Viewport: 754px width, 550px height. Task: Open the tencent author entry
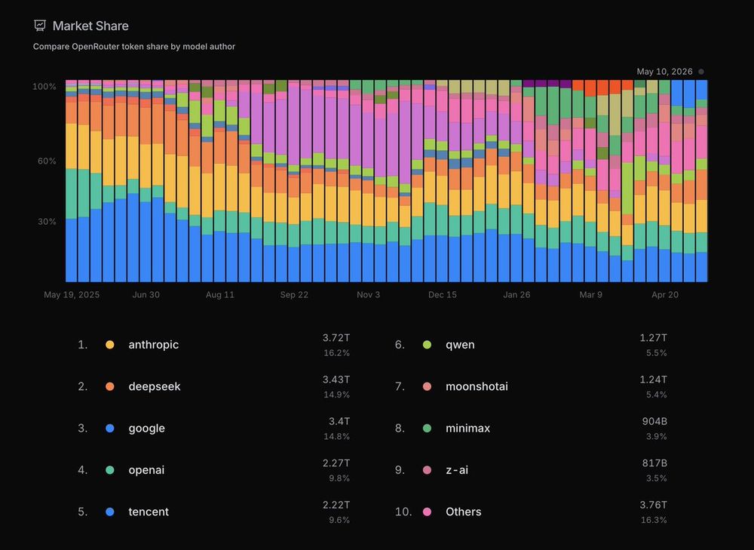149,512
